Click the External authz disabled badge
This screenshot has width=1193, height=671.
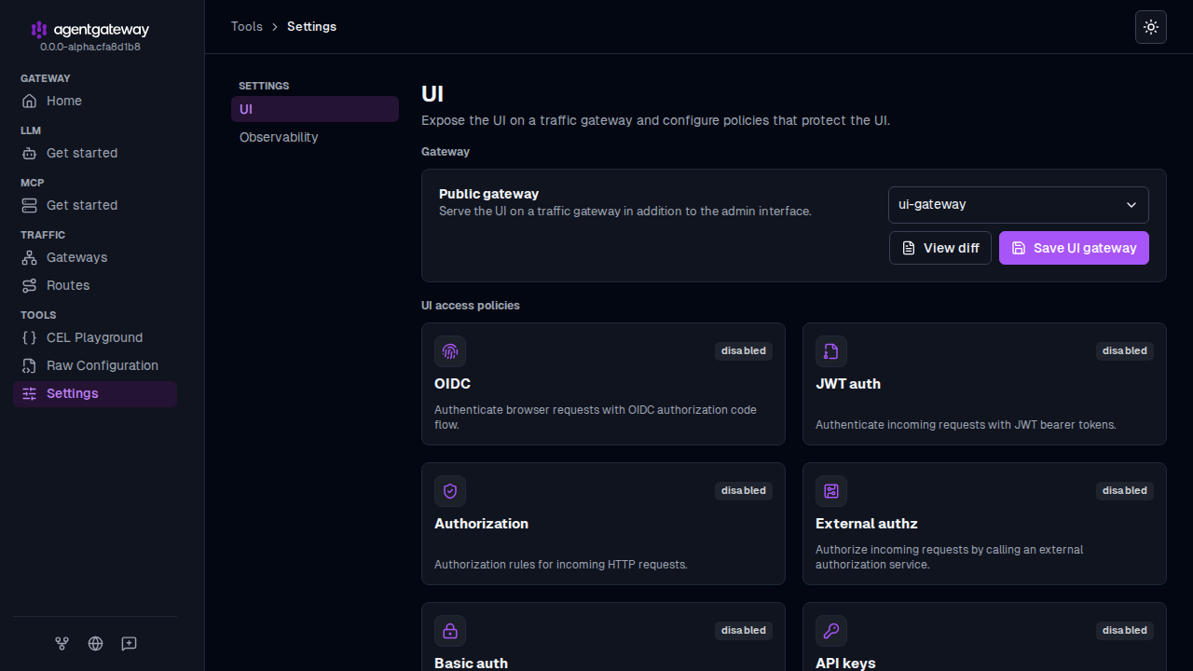click(x=1125, y=490)
